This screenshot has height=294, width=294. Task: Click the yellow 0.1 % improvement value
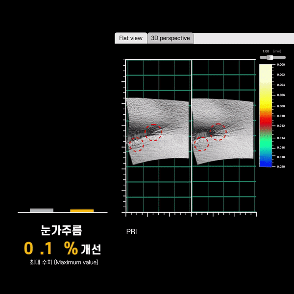51,249
